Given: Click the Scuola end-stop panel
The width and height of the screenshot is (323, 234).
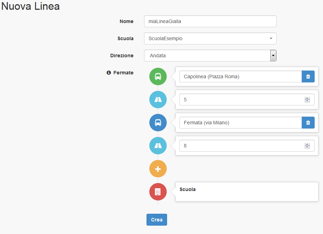Looking at the screenshot, I should tap(247, 191).
